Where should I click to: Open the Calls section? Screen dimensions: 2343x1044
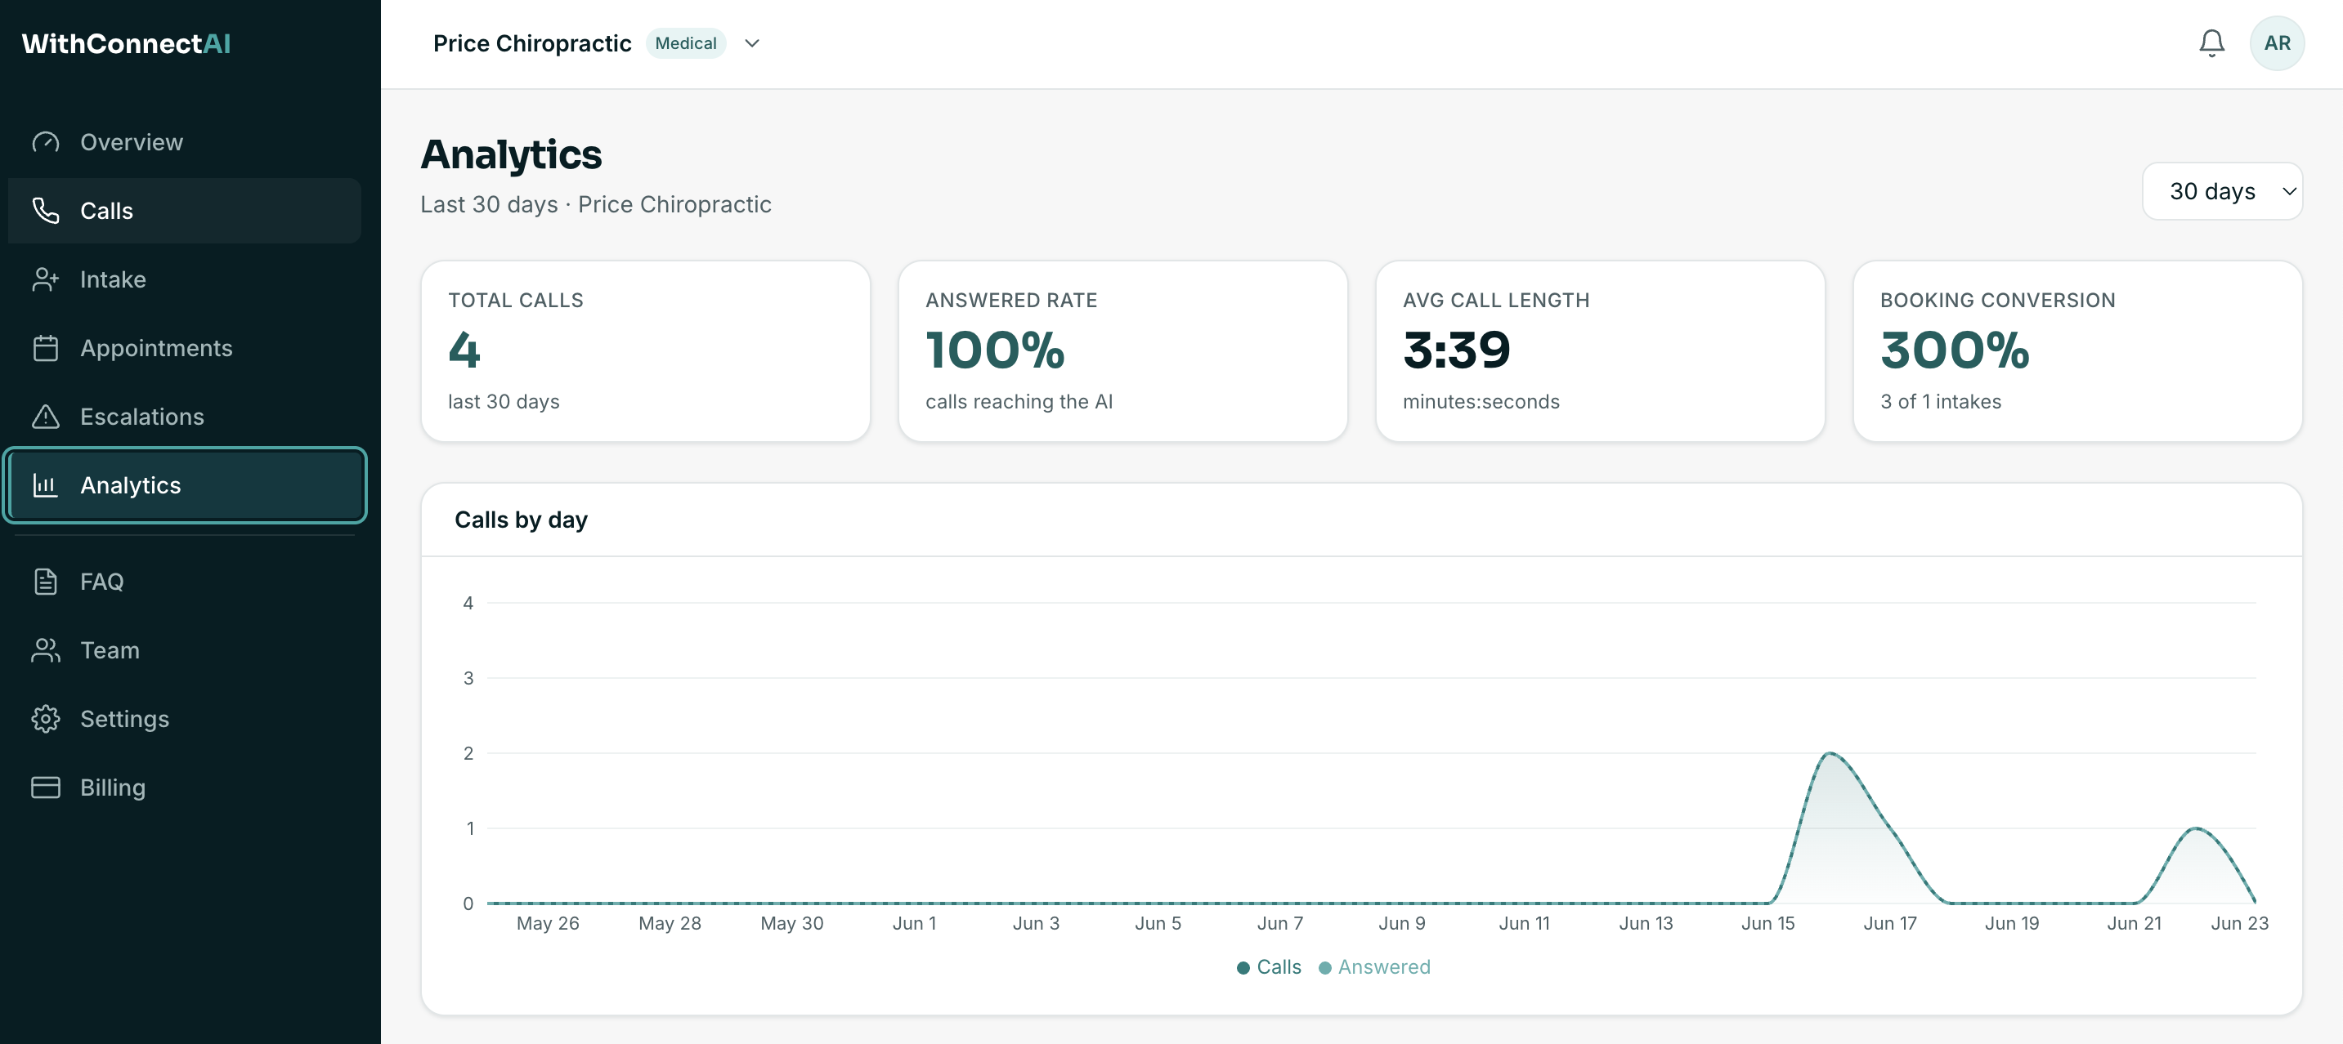(185, 211)
